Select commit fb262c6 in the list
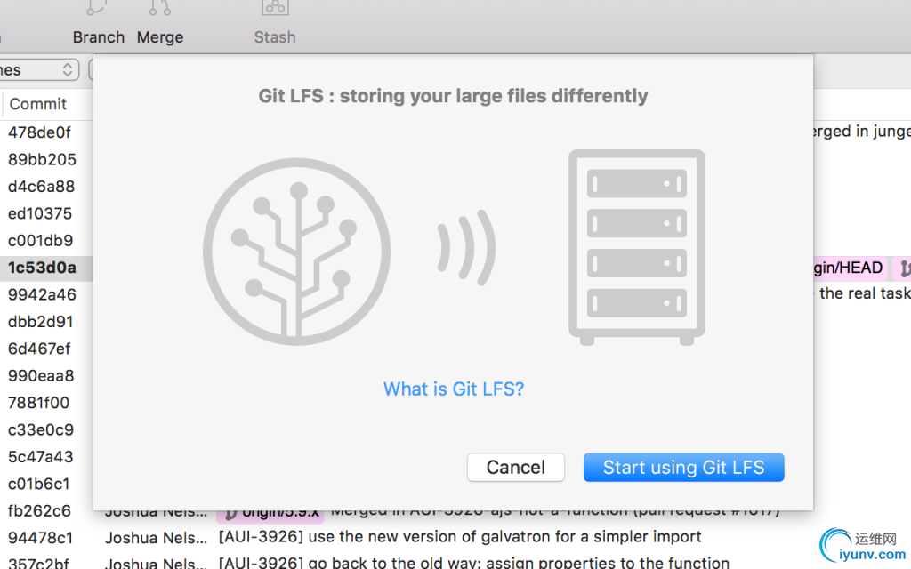 [39, 510]
